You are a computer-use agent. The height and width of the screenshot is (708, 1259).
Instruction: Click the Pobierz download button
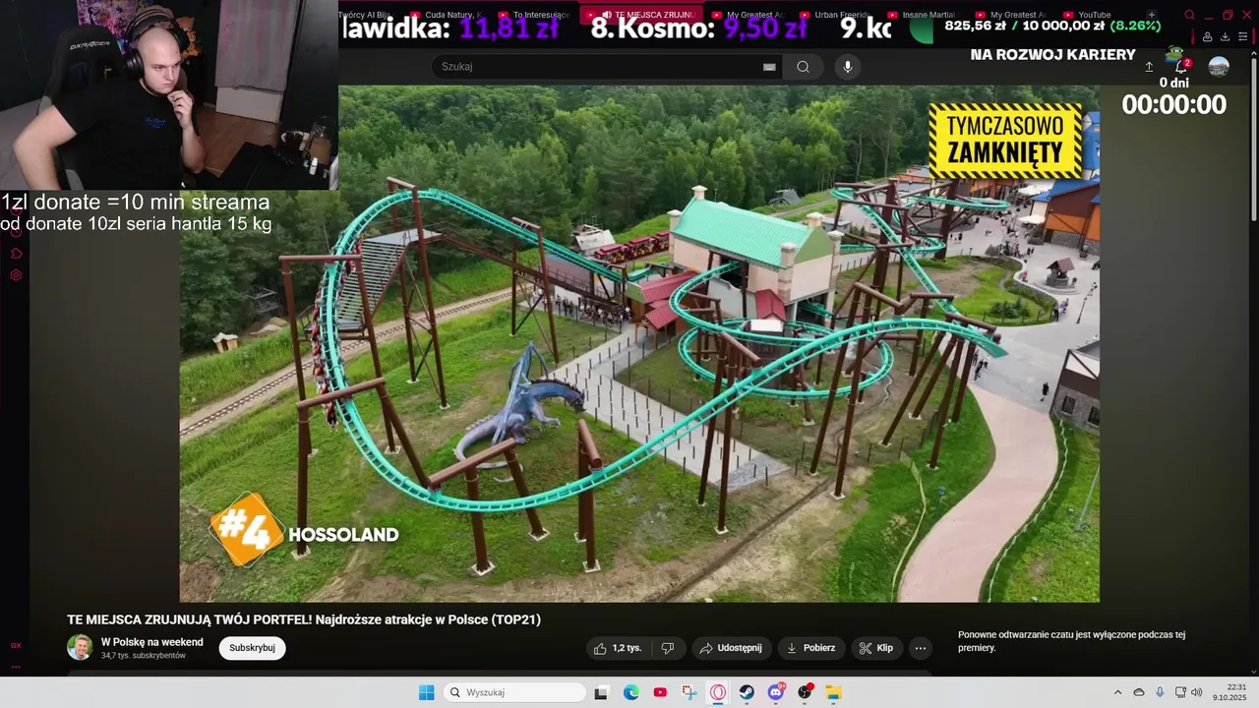[x=811, y=648]
